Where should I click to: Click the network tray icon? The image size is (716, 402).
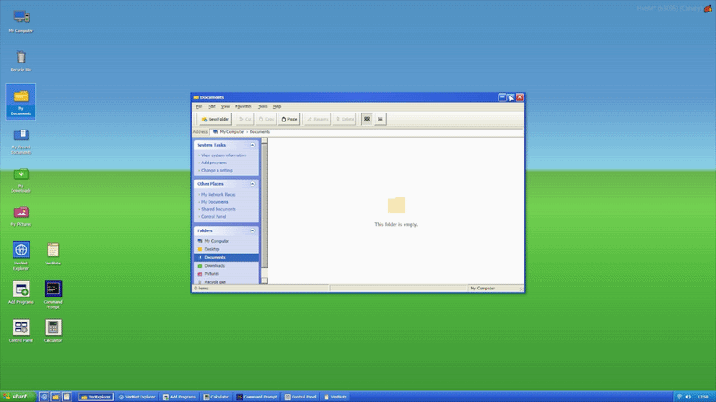point(679,397)
